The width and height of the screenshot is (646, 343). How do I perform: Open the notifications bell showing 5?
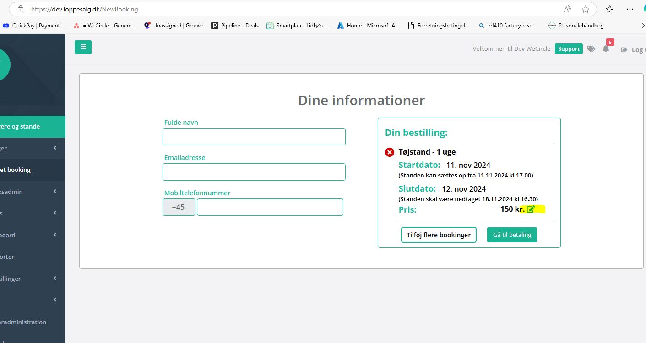click(606, 48)
